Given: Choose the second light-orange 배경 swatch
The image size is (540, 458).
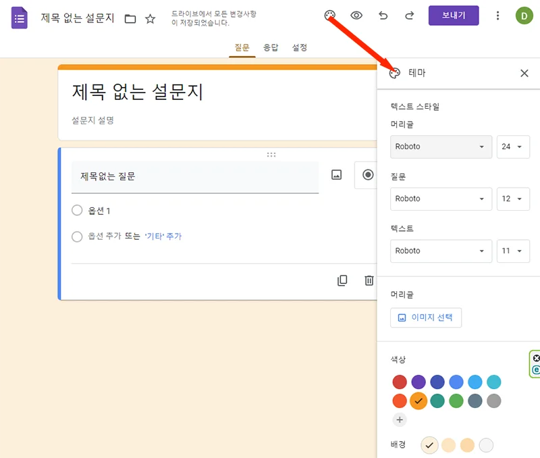Looking at the screenshot, I should pos(448,445).
